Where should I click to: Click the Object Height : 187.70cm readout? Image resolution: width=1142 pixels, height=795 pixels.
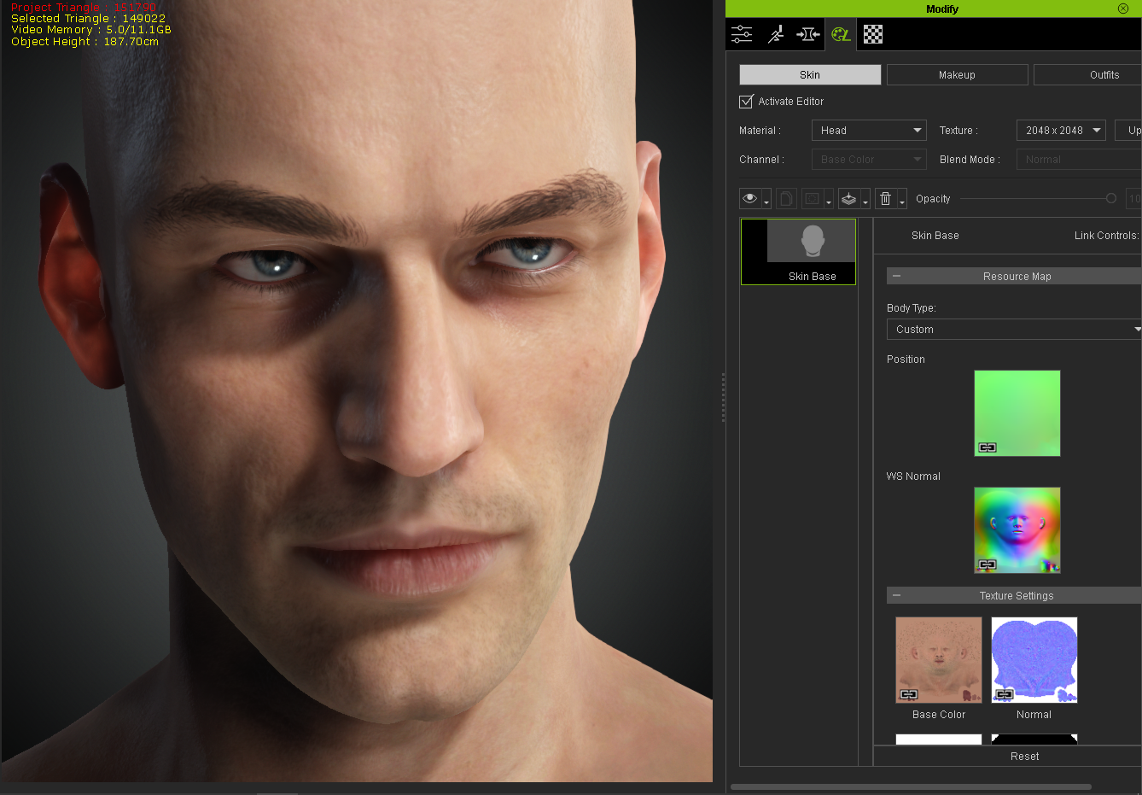[85, 41]
